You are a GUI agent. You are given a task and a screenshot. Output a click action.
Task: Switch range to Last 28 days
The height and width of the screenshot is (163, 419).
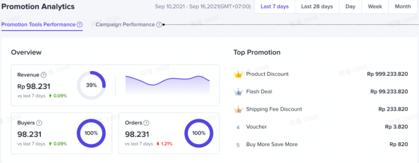[x=317, y=7]
